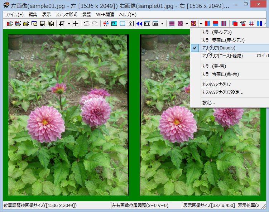Open カスタムアナグリフ設定... dialog
269x212 pixels.
tap(230, 92)
